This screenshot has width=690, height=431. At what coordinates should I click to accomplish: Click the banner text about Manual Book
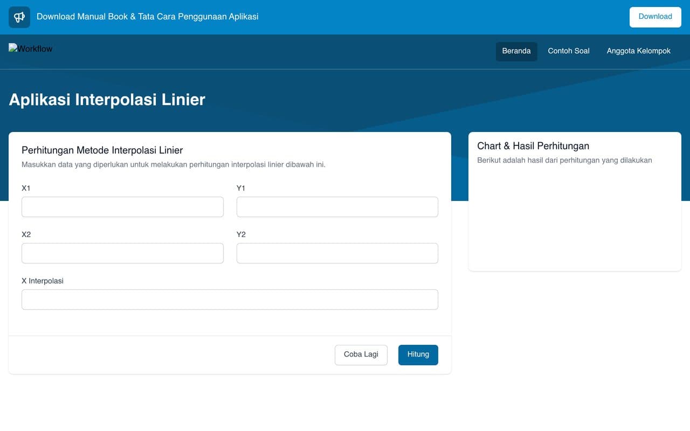148,17
